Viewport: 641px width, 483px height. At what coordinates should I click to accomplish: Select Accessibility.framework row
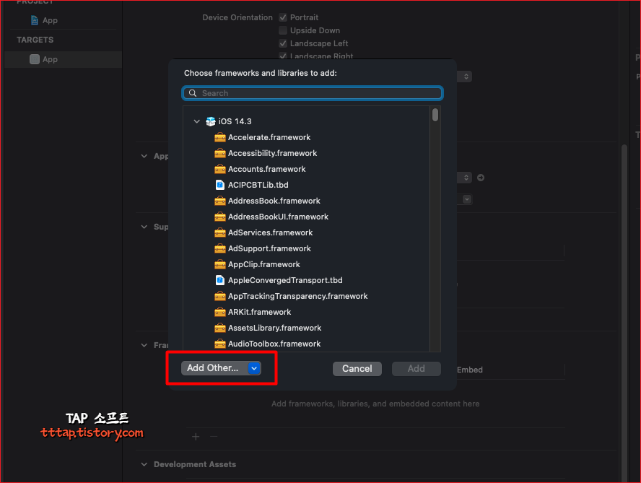[x=307, y=153]
